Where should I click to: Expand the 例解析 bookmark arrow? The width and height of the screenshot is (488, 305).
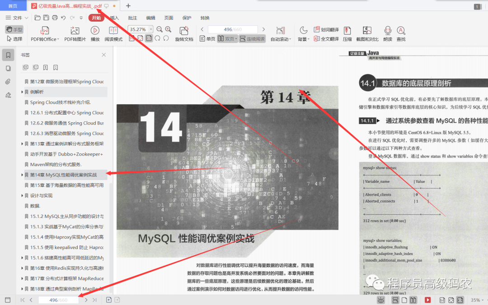point(22,92)
